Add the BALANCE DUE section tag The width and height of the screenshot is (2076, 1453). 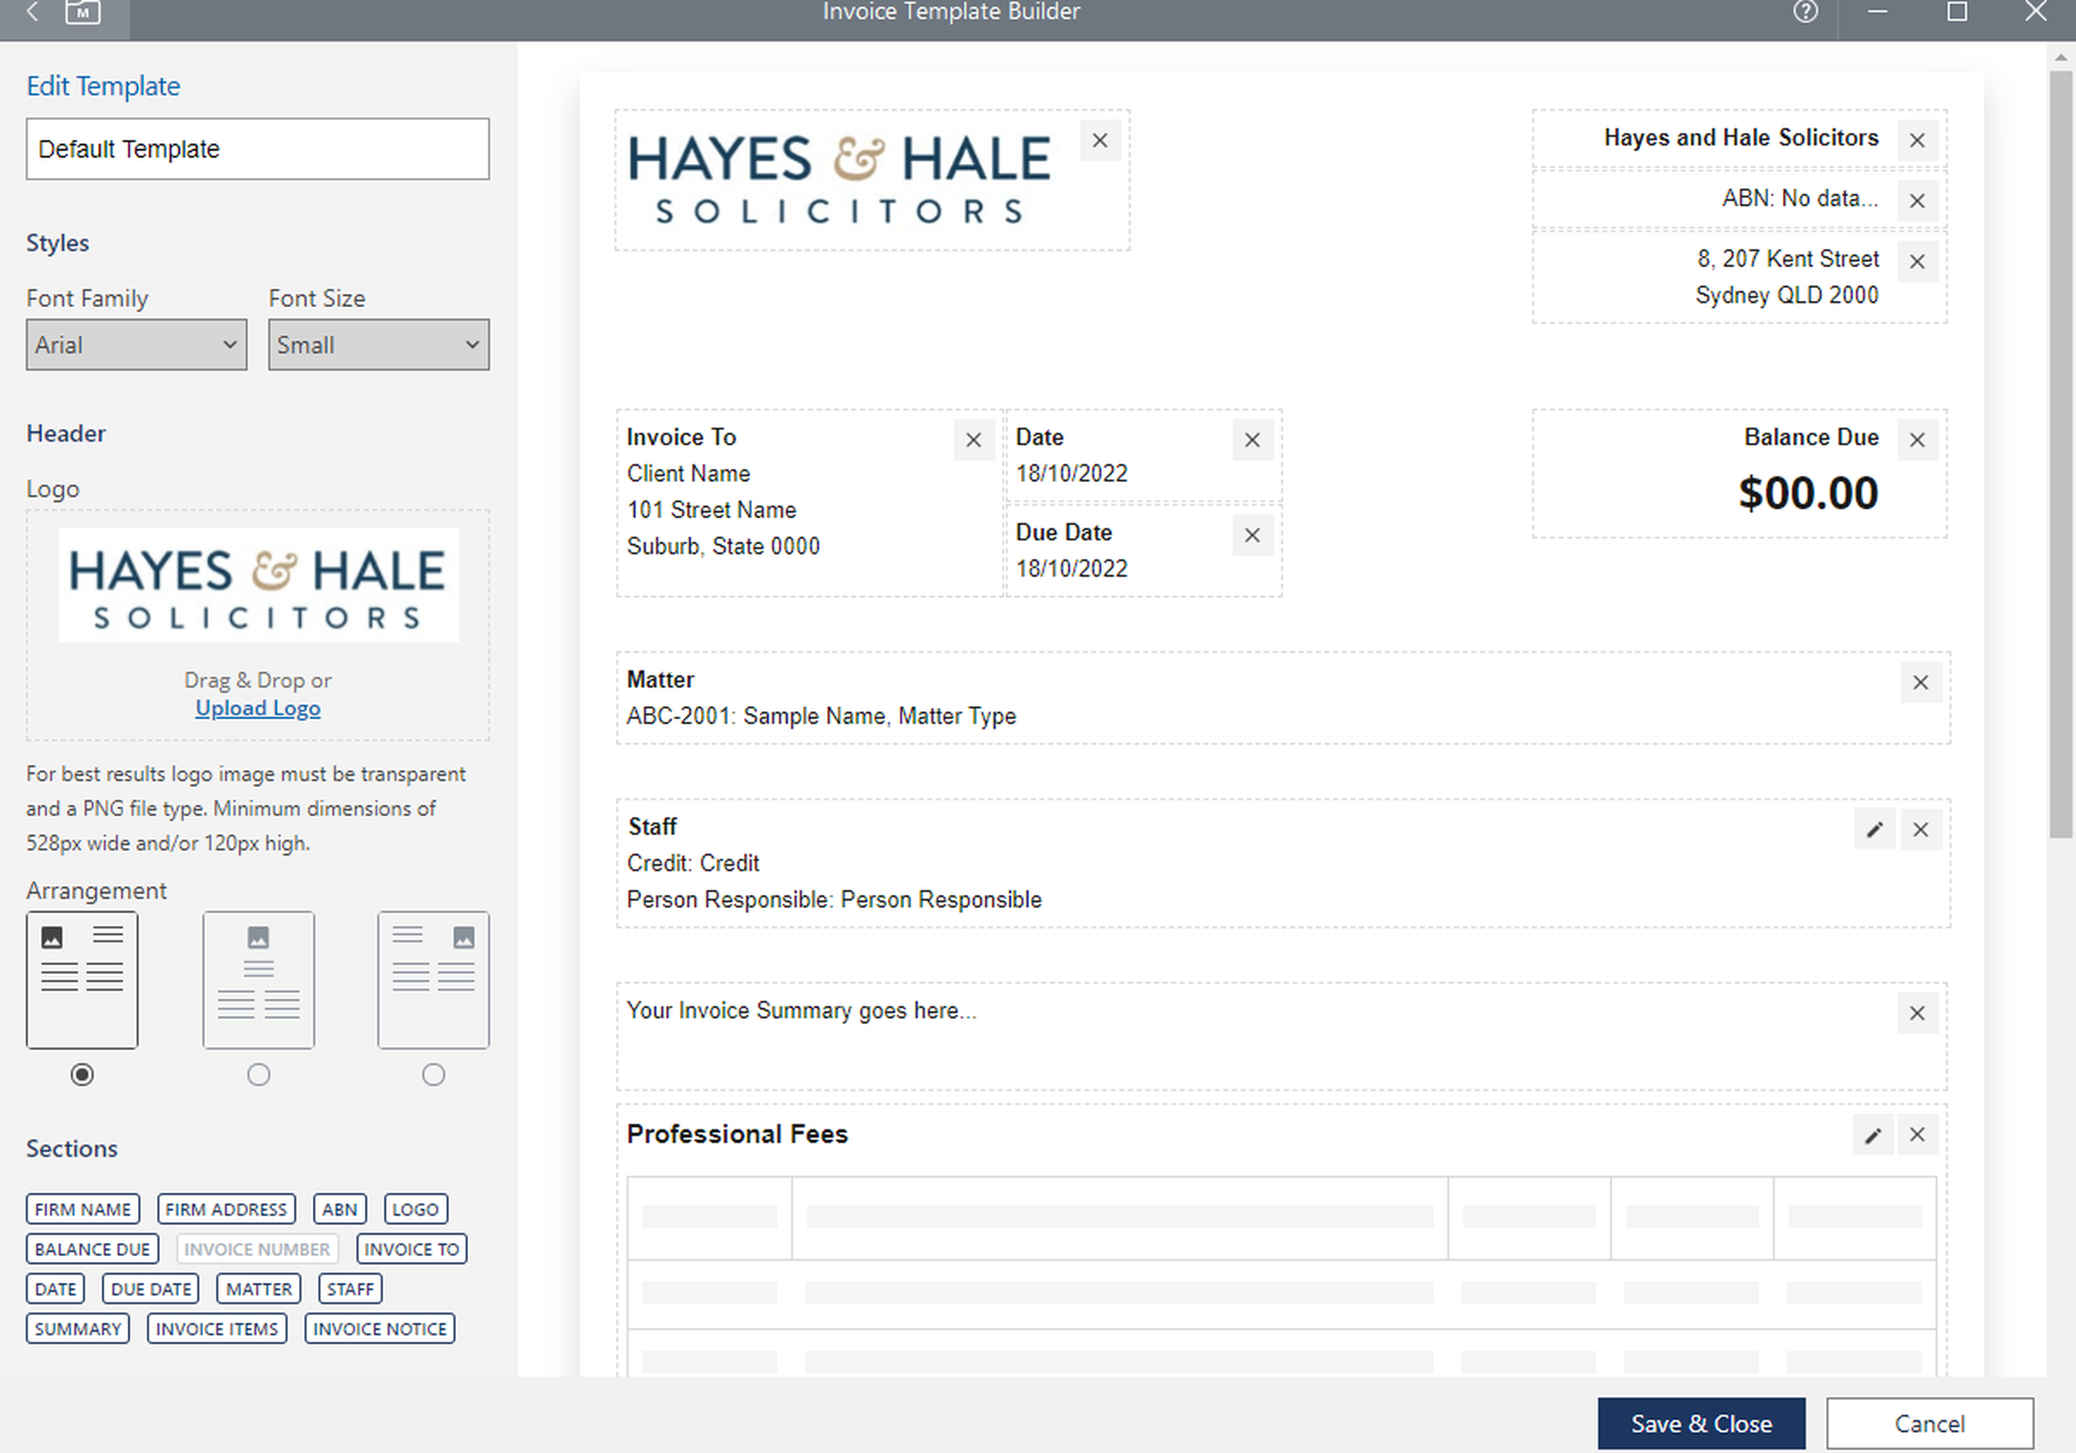92,1249
